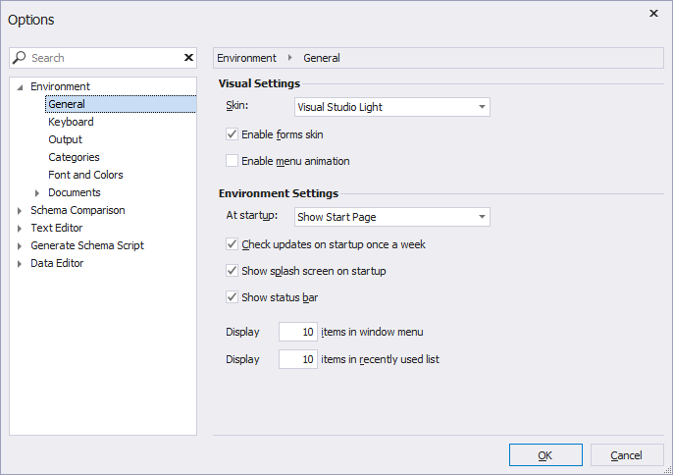673x475 pixels.
Task: Expand the Text Editor node
Action: (20, 229)
